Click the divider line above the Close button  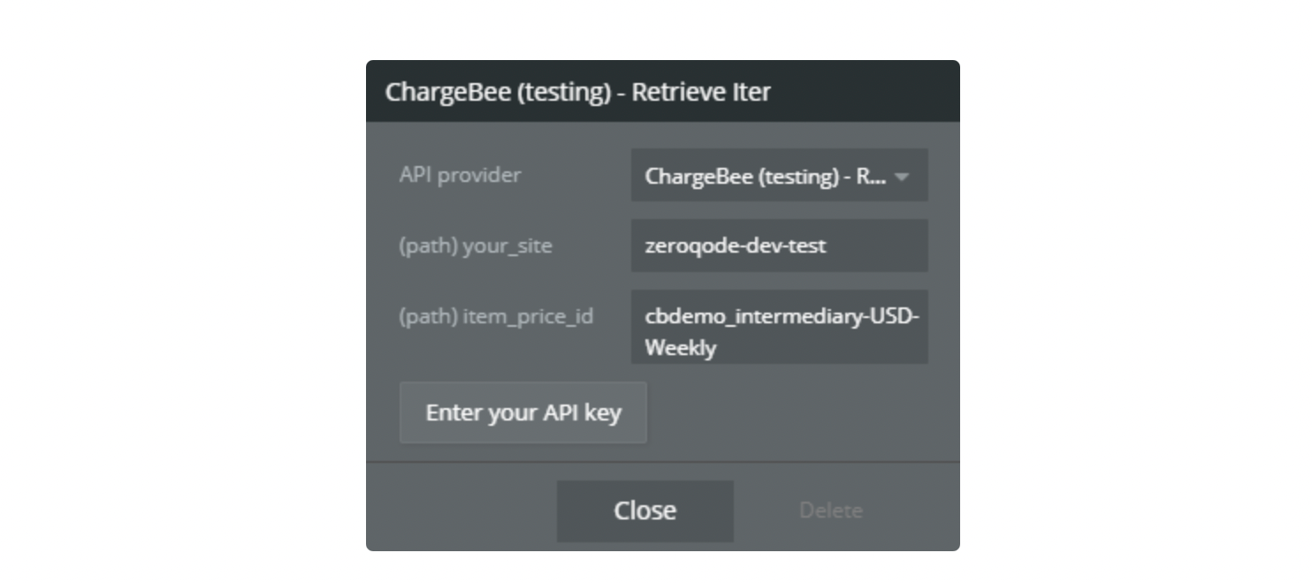click(663, 461)
